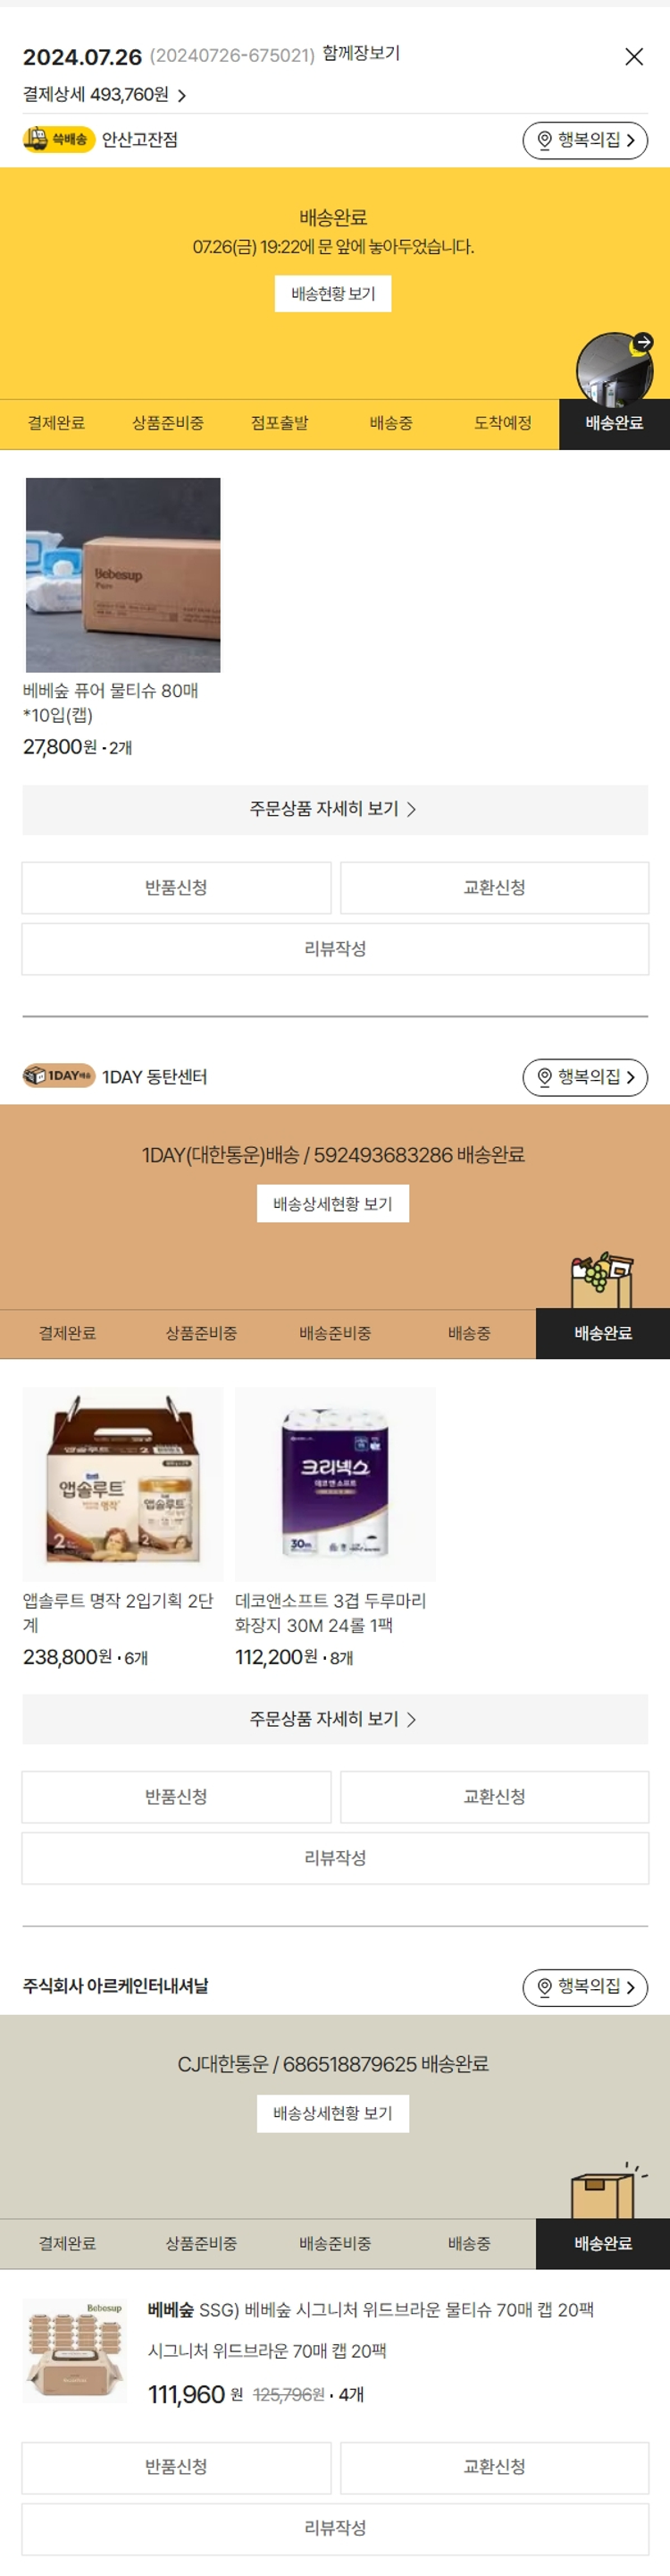Open 행복의집 location for 아르케인터내셔날
Viewport: 670px width, 2576px height.
point(585,1987)
